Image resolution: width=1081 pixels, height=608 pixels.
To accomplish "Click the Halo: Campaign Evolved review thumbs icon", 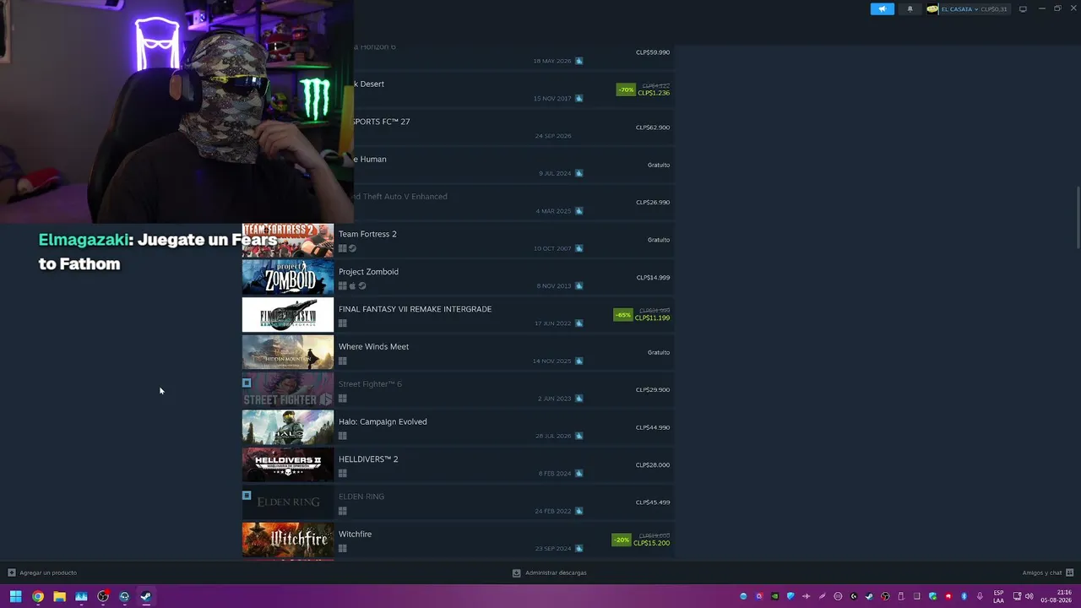I will coord(579,436).
